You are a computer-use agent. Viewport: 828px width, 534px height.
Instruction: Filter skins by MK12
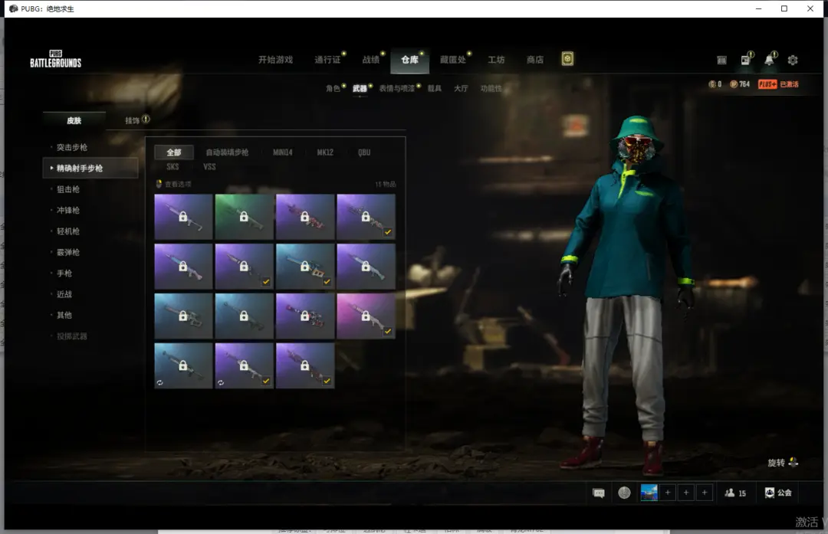(x=325, y=152)
